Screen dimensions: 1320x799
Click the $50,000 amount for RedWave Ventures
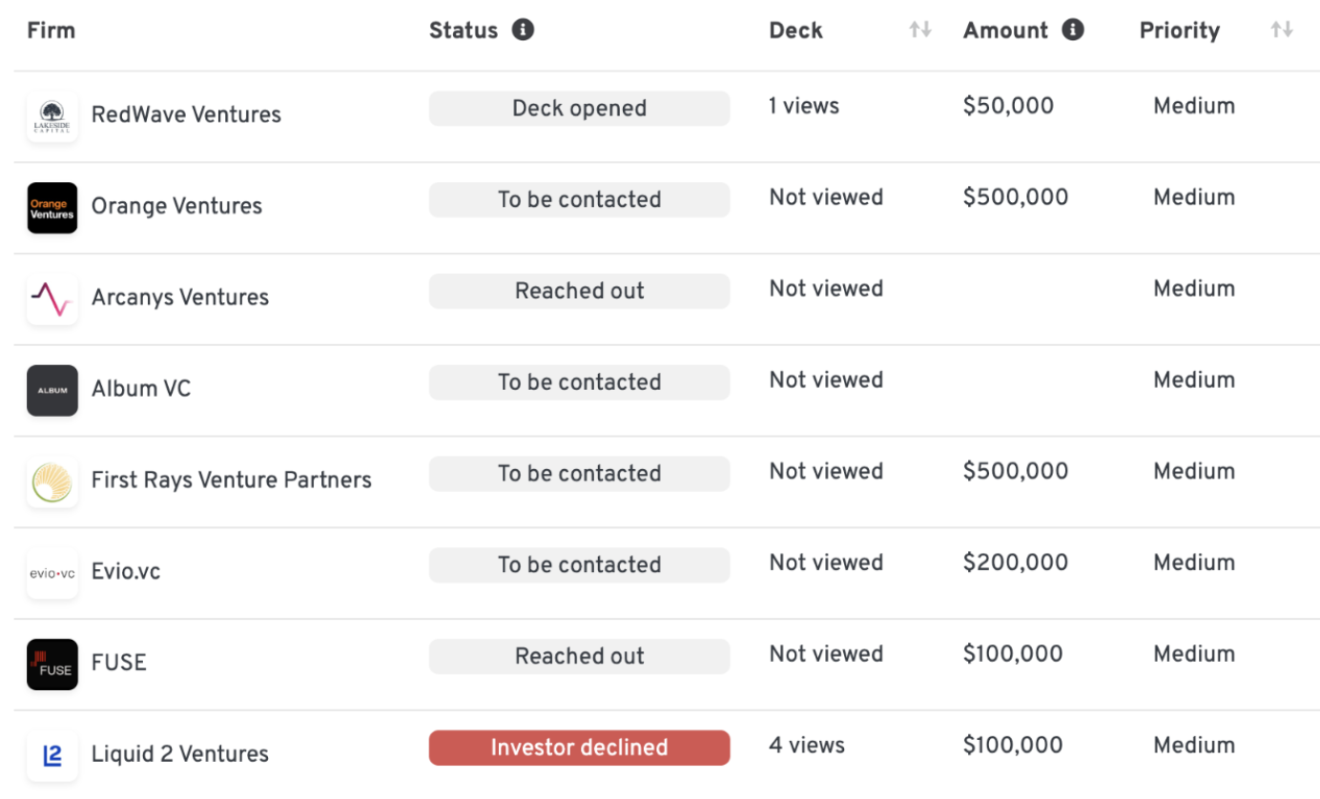[1008, 106]
